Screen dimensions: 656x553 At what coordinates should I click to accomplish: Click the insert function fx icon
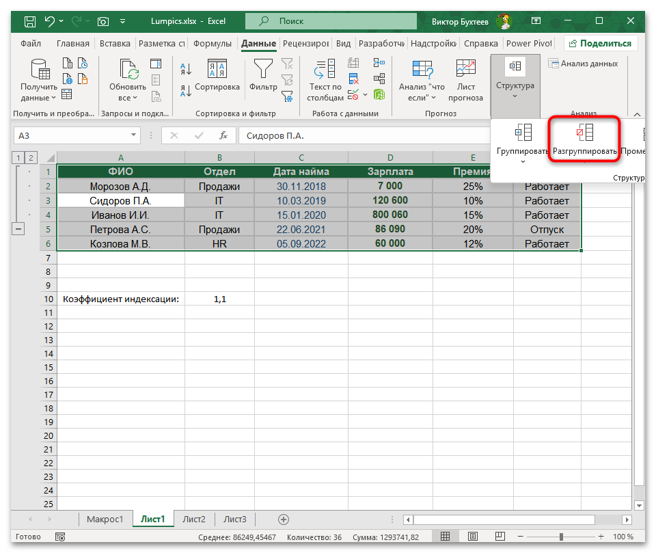(223, 135)
